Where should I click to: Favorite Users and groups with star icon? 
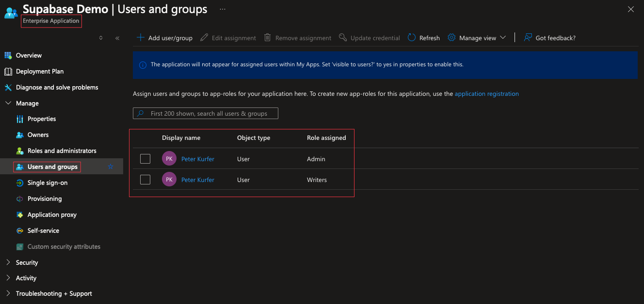click(111, 167)
